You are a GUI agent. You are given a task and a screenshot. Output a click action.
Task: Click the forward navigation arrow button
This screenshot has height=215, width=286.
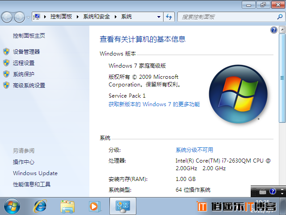point(20,17)
